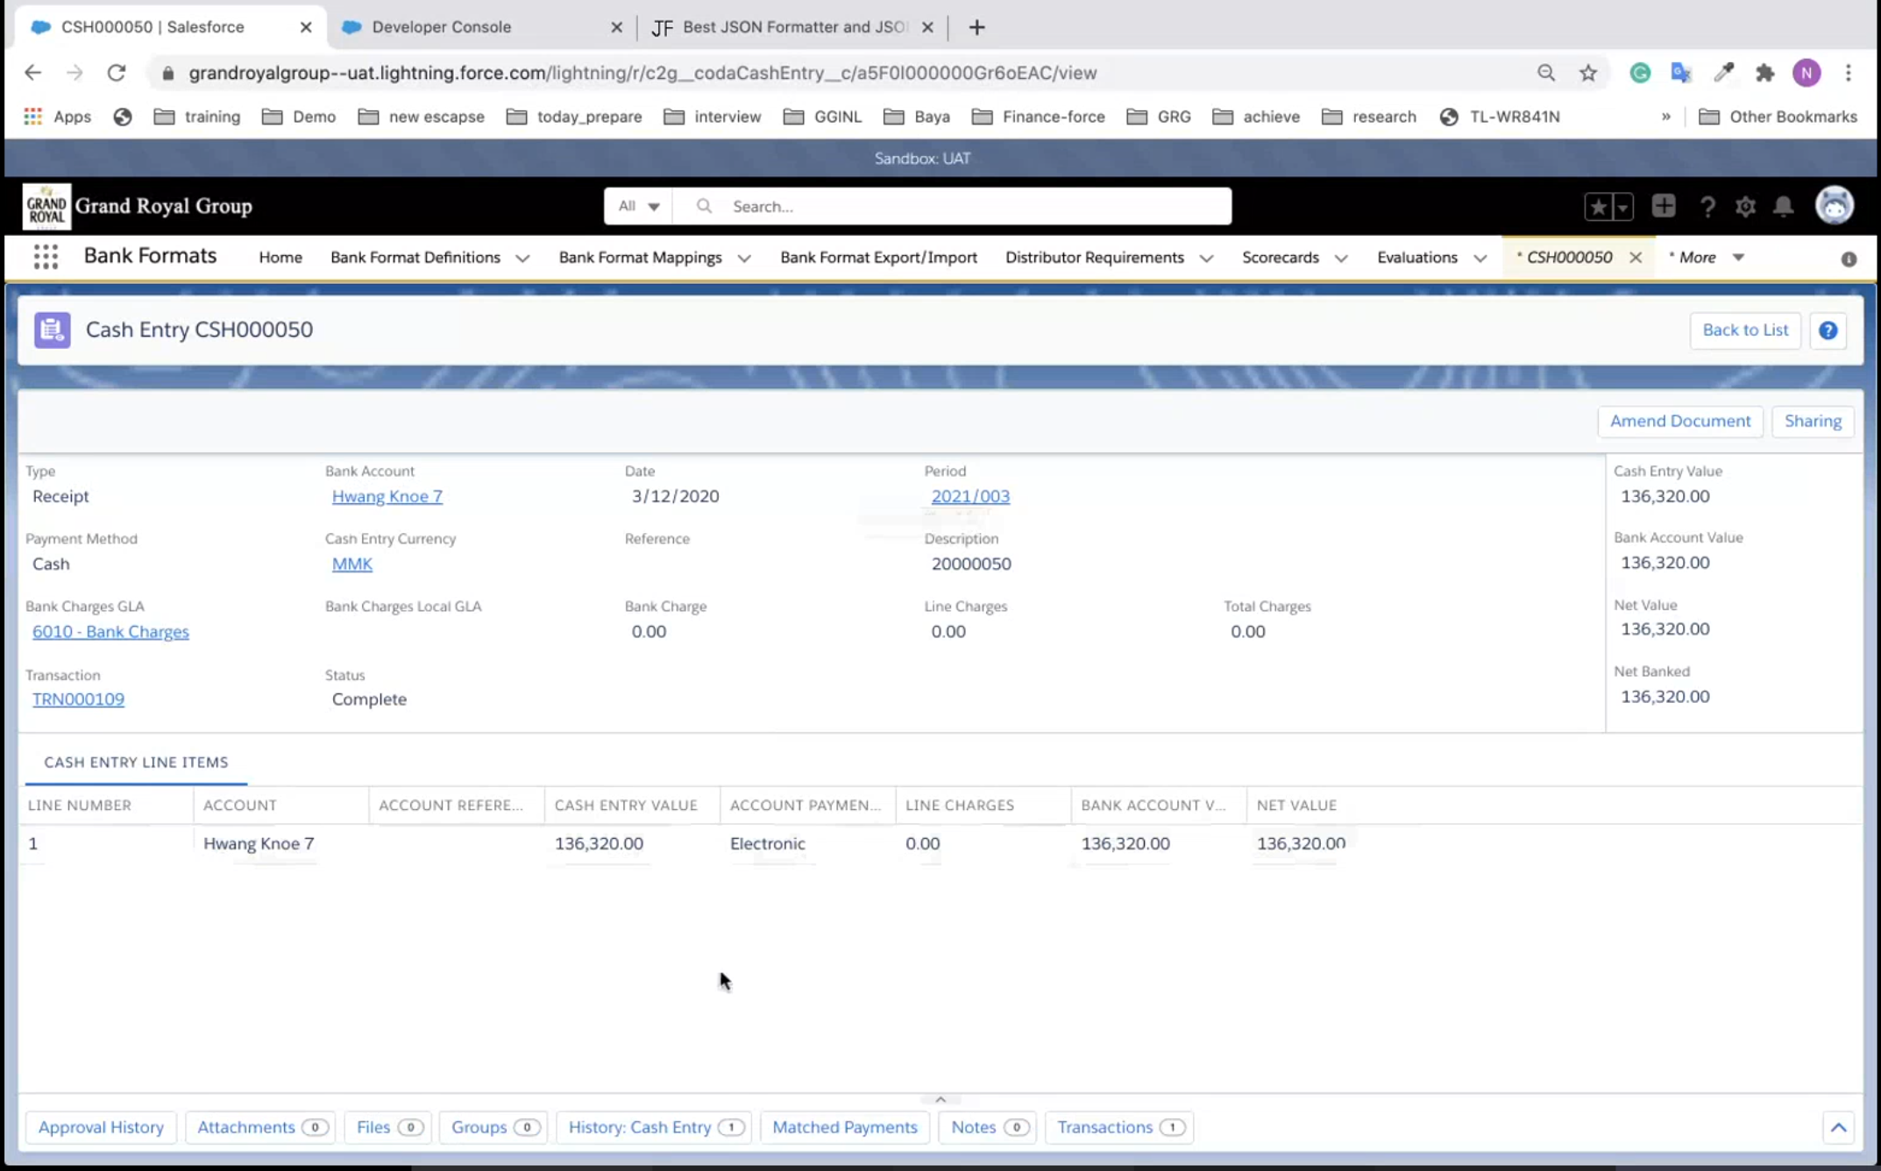Open the notifications bell
This screenshot has height=1171, width=1881.
point(1783,207)
